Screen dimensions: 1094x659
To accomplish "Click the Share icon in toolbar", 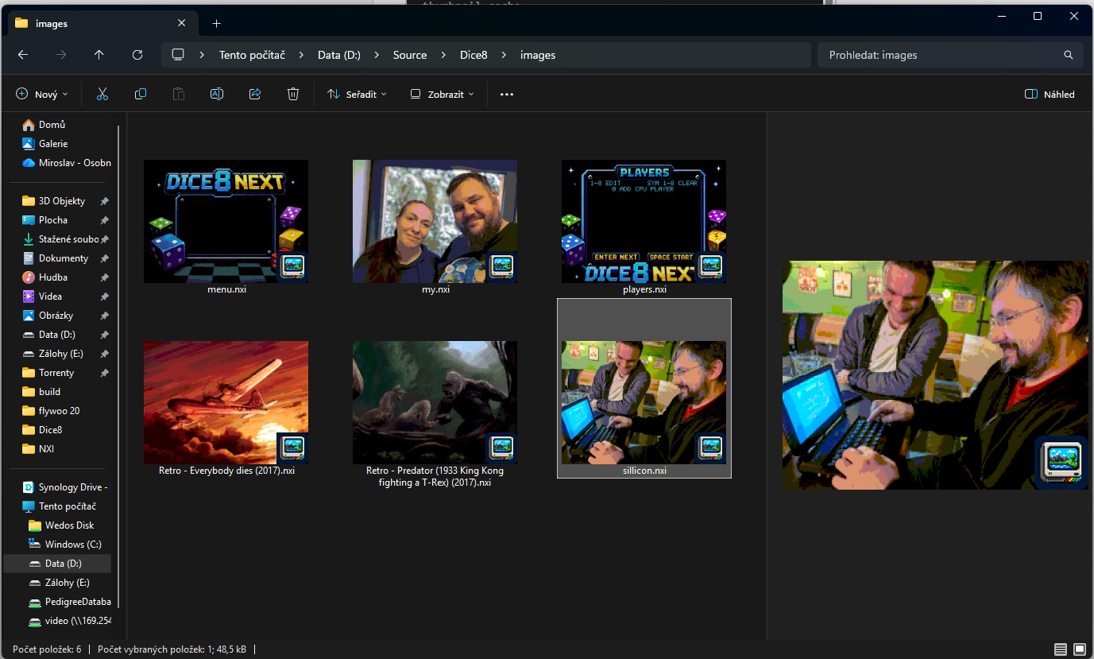I will pyautogui.click(x=255, y=94).
